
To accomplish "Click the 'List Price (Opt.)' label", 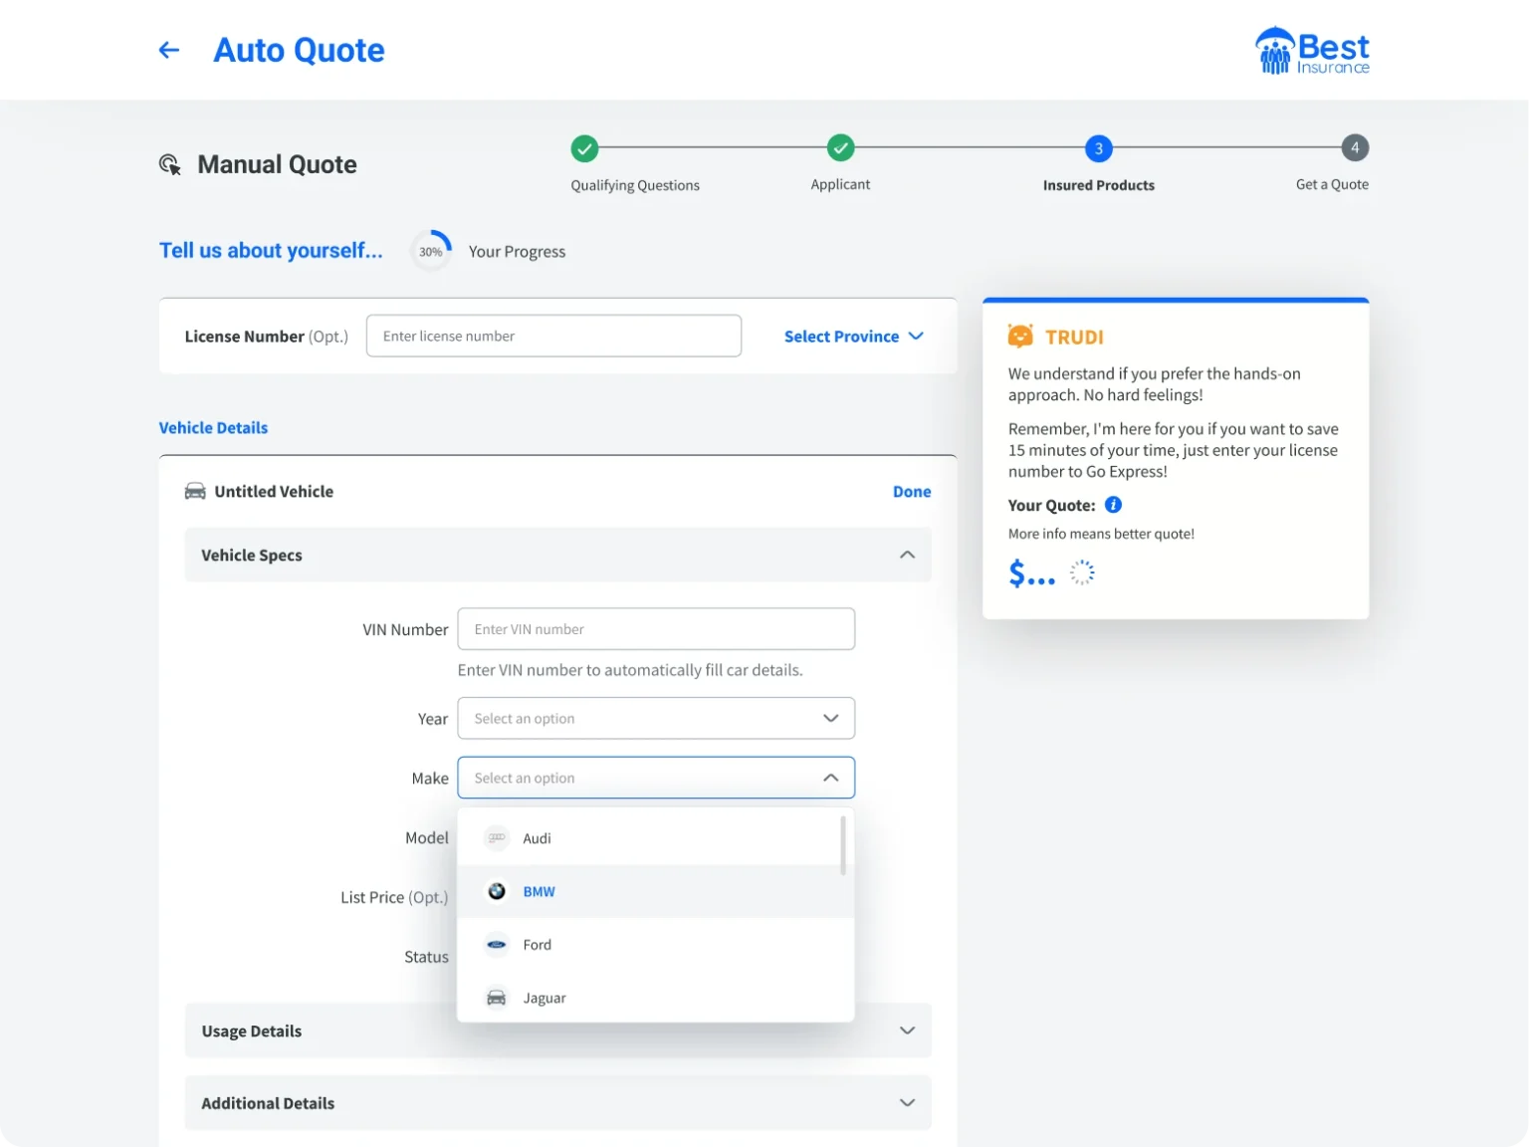I will tap(394, 897).
